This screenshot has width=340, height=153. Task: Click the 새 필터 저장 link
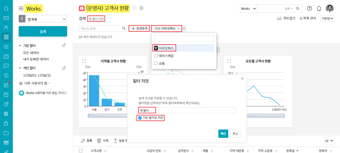pos(96,19)
